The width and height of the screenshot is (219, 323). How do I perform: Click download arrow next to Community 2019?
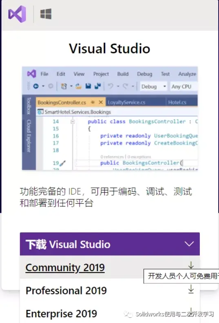tap(191, 265)
